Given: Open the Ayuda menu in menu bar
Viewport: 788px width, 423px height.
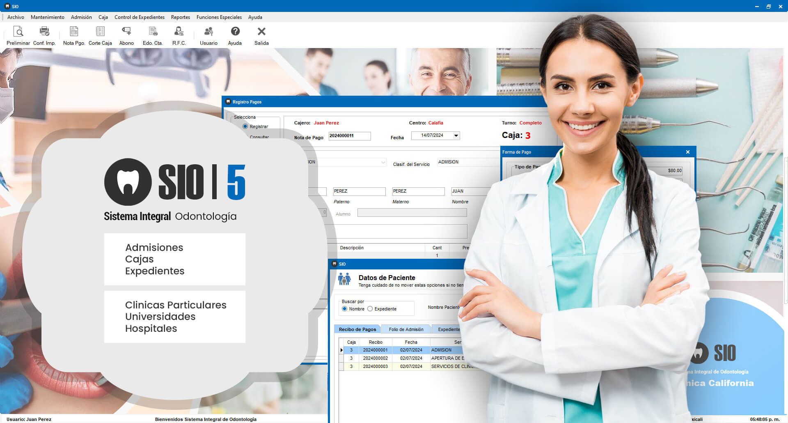Looking at the screenshot, I should point(255,17).
